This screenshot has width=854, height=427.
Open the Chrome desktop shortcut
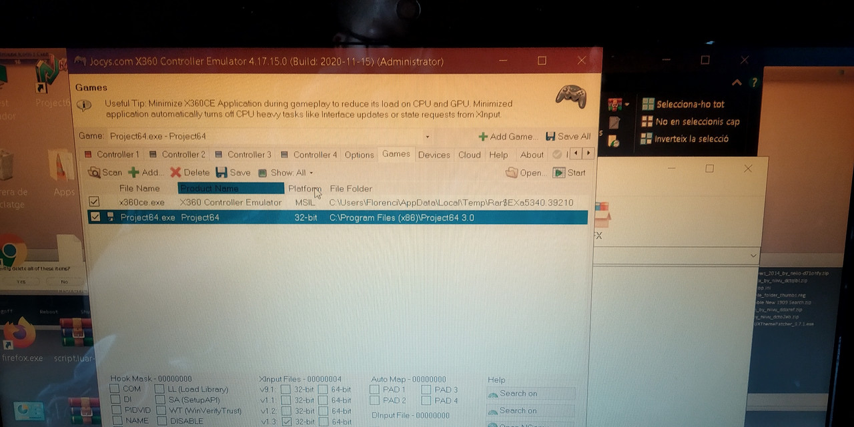pos(12,251)
